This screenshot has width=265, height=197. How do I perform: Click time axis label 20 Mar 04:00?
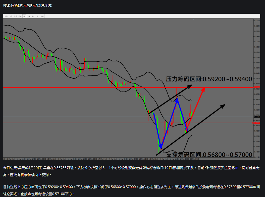pos(194,159)
